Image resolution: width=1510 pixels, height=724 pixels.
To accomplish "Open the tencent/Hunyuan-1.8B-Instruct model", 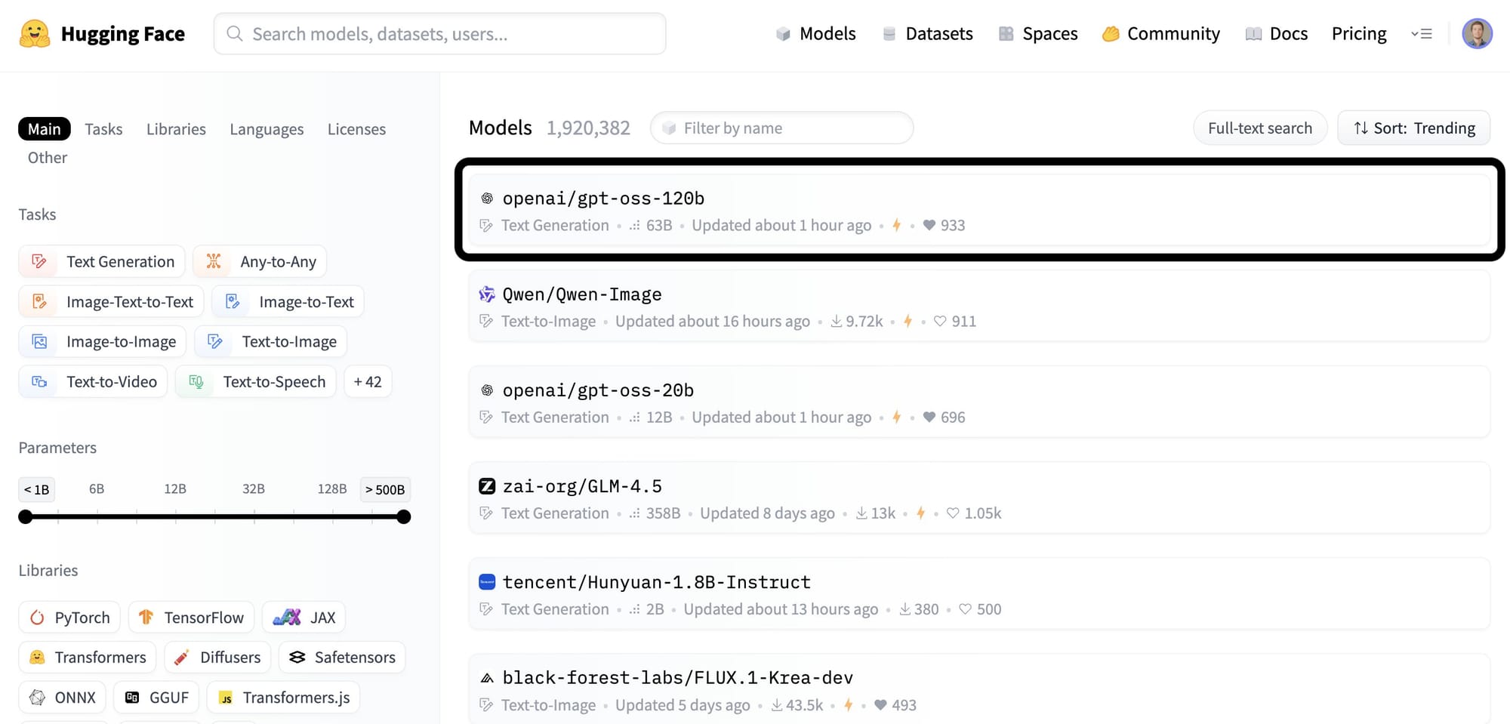I will (x=656, y=582).
